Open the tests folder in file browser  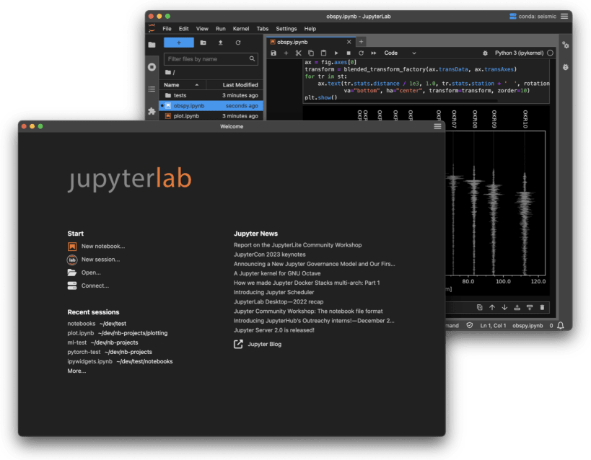coord(211,95)
